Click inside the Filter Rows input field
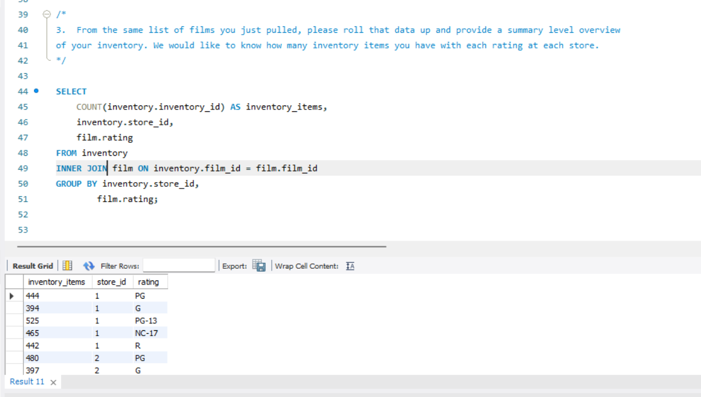 click(179, 265)
